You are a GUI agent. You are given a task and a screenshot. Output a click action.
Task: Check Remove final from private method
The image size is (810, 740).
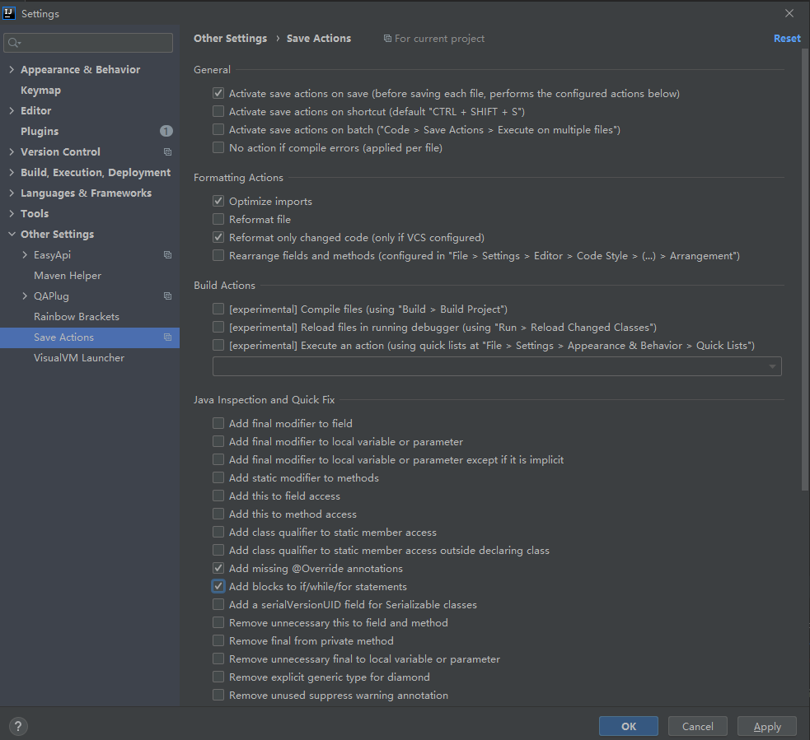tap(218, 640)
